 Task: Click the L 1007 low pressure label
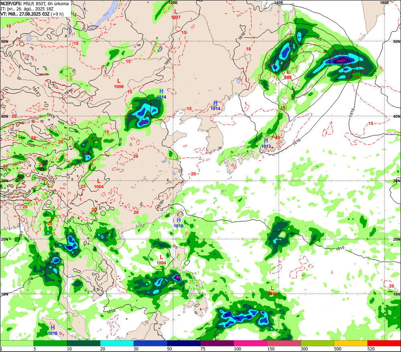(176, 14)
